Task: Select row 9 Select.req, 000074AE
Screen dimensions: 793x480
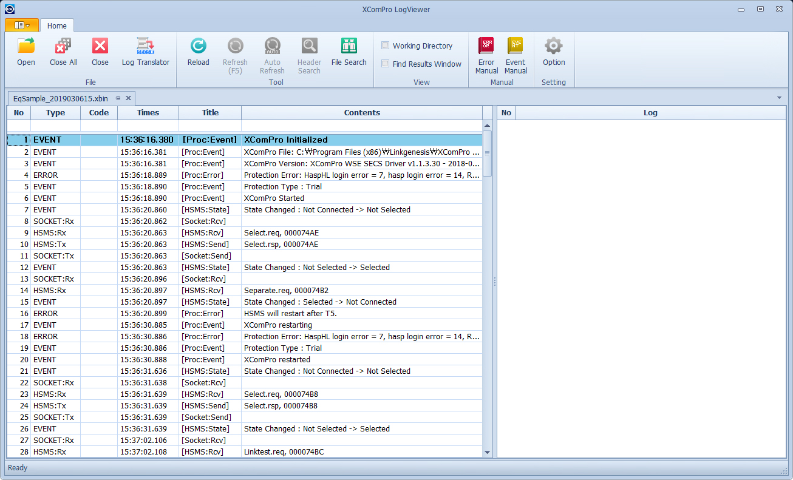Action: coord(245,232)
